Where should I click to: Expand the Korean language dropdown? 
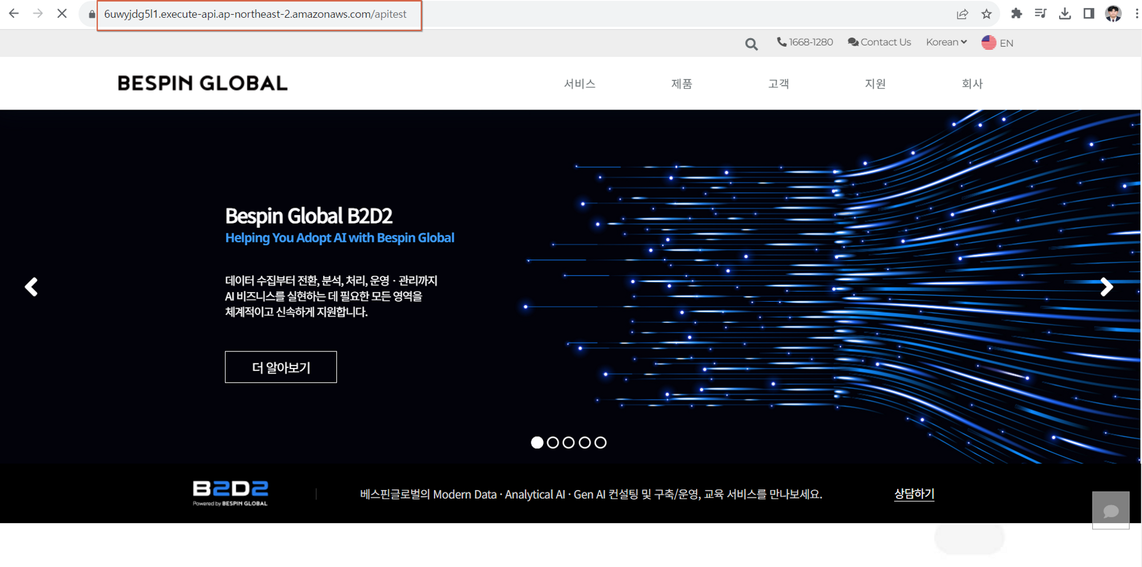pyautogui.click(x=946, y=42)
